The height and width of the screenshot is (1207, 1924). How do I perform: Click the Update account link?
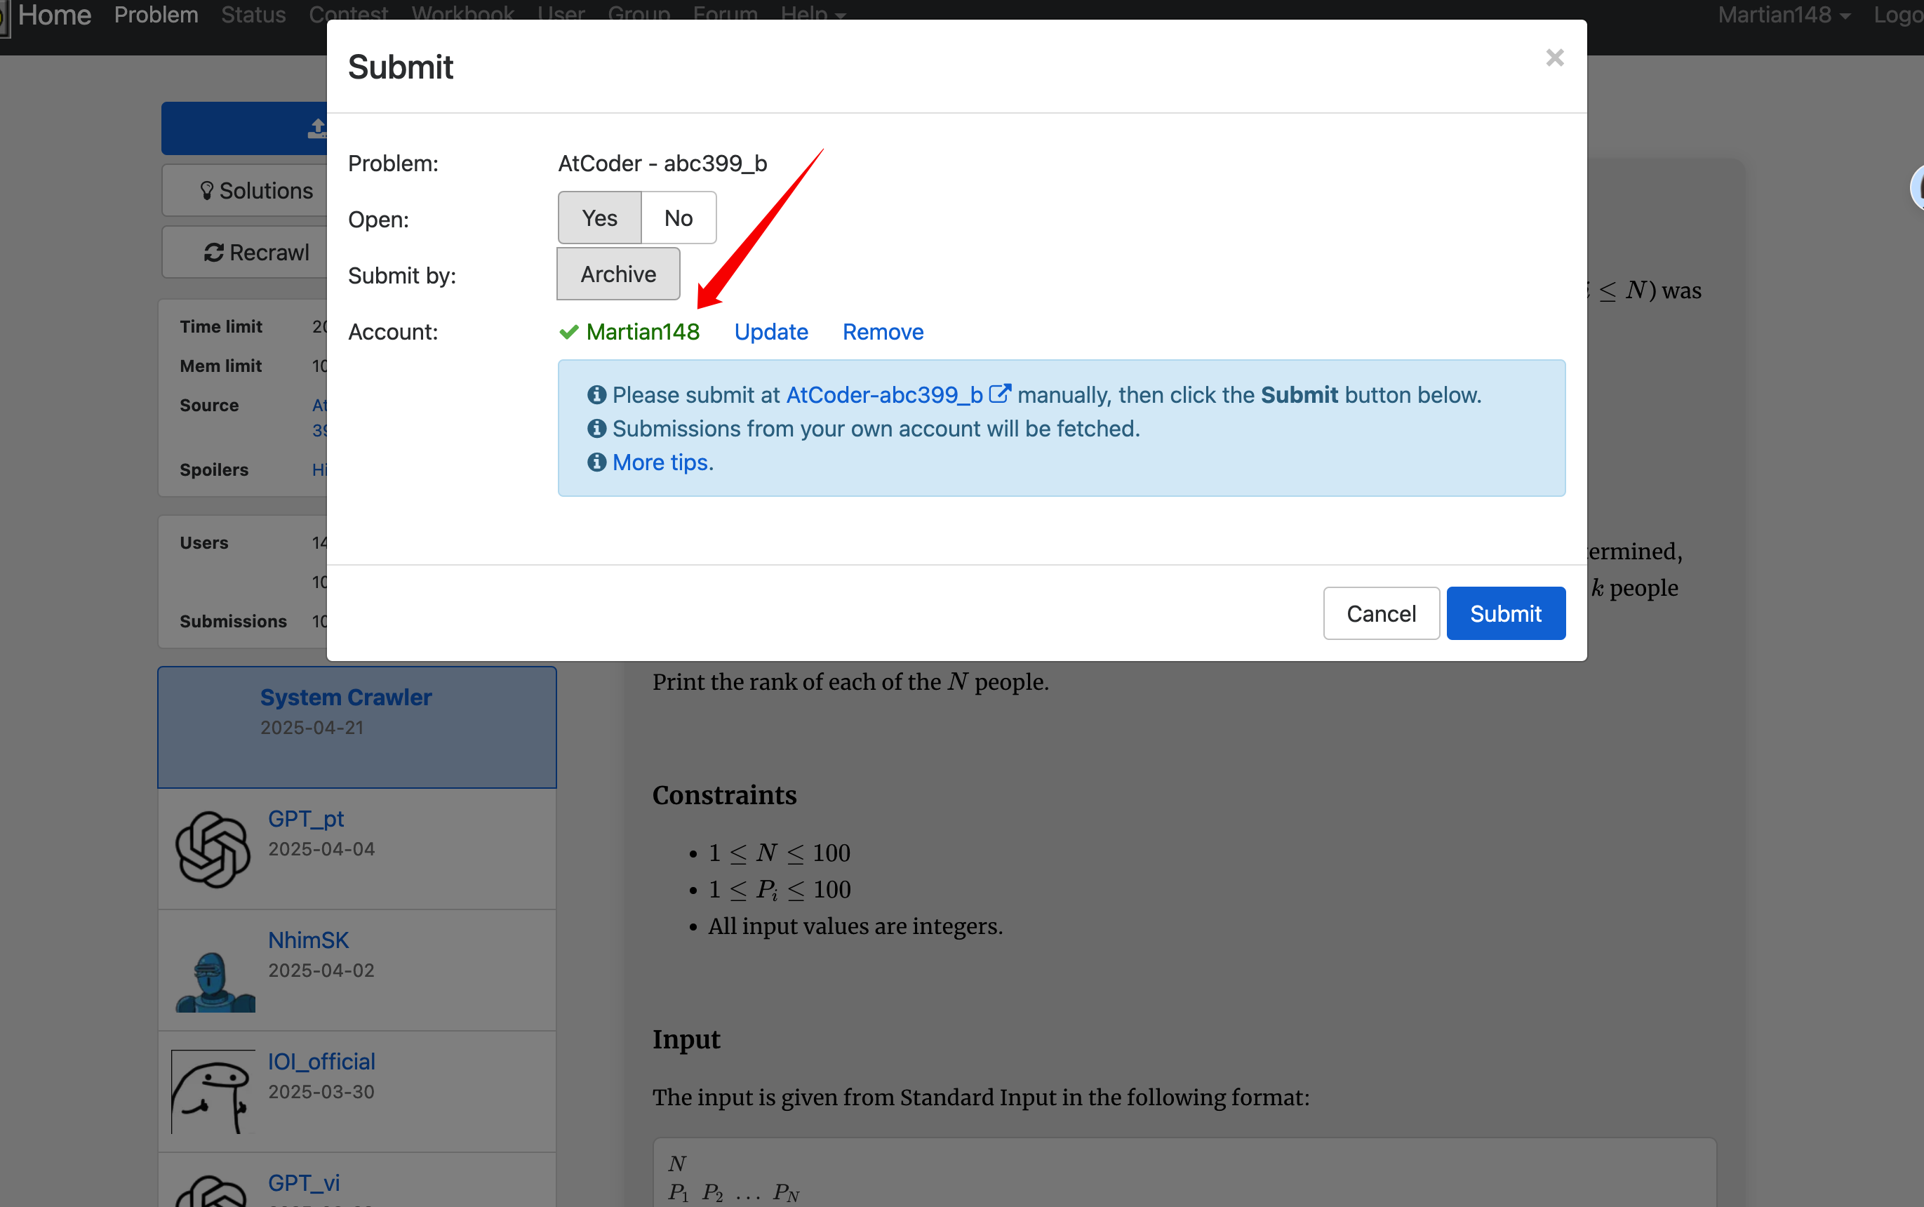(x=771, y=331)
